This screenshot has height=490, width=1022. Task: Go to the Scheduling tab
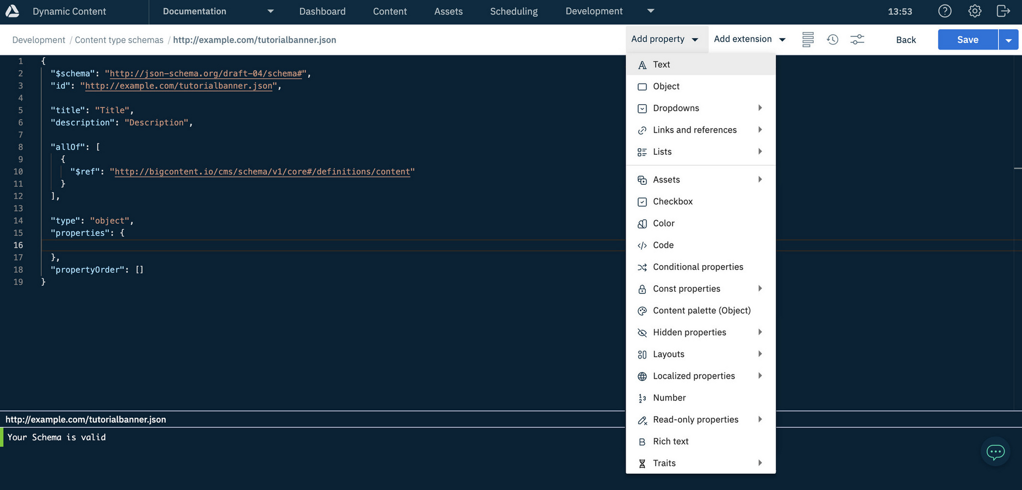tap(514, 11)
